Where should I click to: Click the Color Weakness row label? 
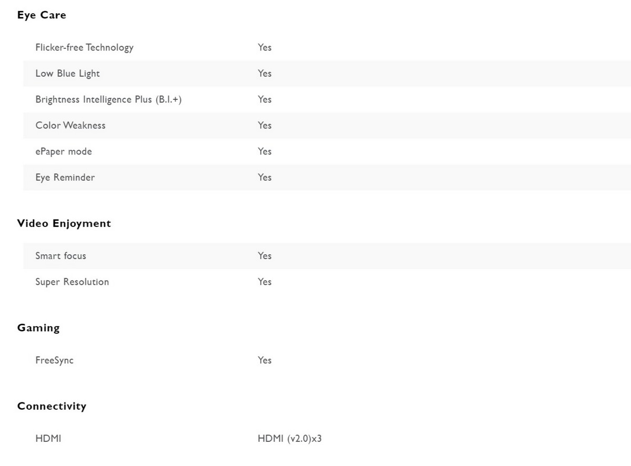[70, 125]
